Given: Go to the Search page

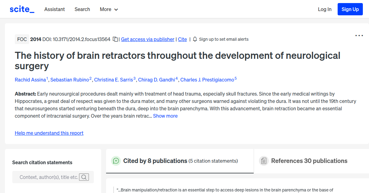Looking at the screenshot, I should coord(82,9).
